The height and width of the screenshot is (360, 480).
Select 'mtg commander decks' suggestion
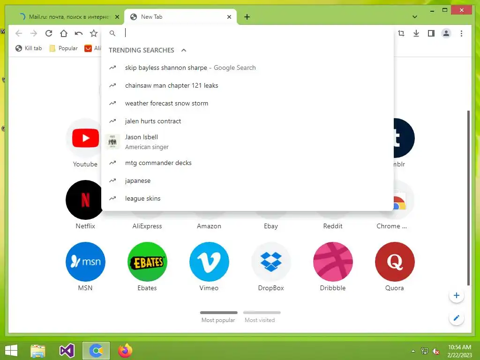[247, 163]
